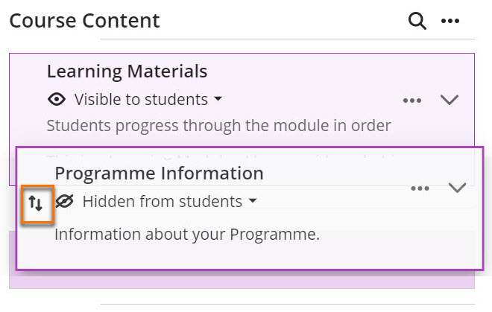The width and height of the screenshot is (492, 312).
Task: Click the crossed-eye icon beside Hidden from students
Action: 64,201
